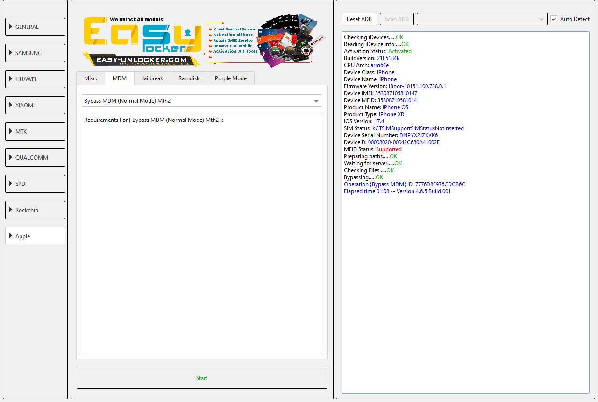Expand the SPD category
The image size is (598, 402).
[x=35, y=183]
